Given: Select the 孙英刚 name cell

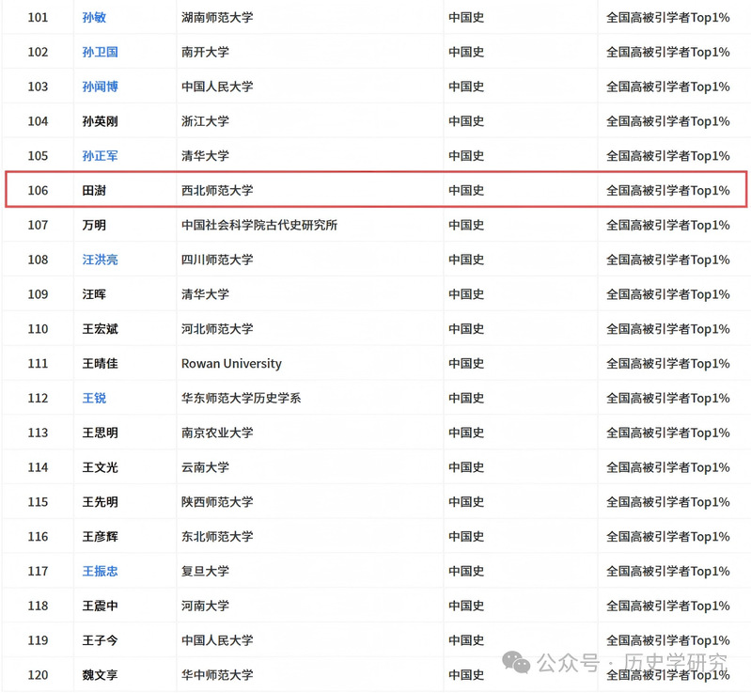Looking at the screenshot, I should click(x=100, y=121).
